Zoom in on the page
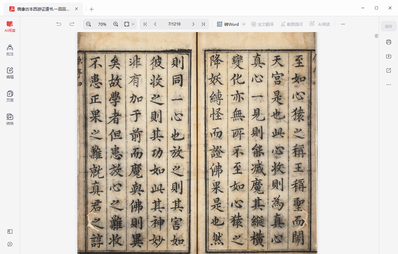The height and width of the screenshot is (254, 398). pos(116,24)
